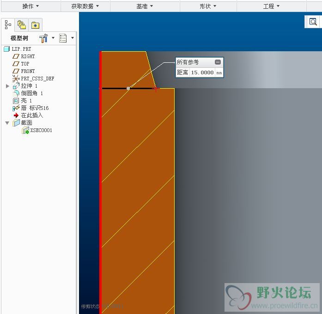Screen dimensions: 322x314
Task: Switch to the model tree tab icon
Action: [8, 24]
